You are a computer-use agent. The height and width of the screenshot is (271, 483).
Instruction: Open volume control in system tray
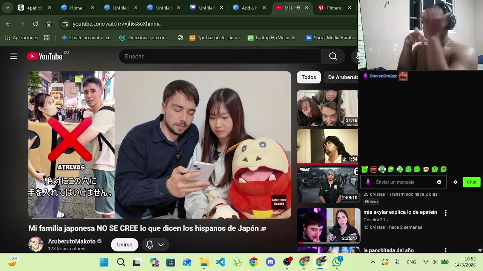434,262
